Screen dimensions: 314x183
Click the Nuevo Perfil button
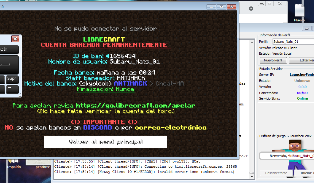(273, 60)
